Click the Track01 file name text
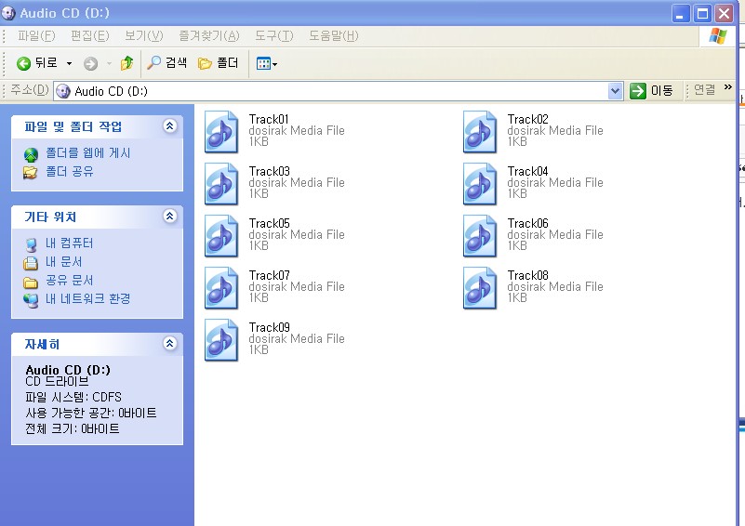 tap(269, 119)
